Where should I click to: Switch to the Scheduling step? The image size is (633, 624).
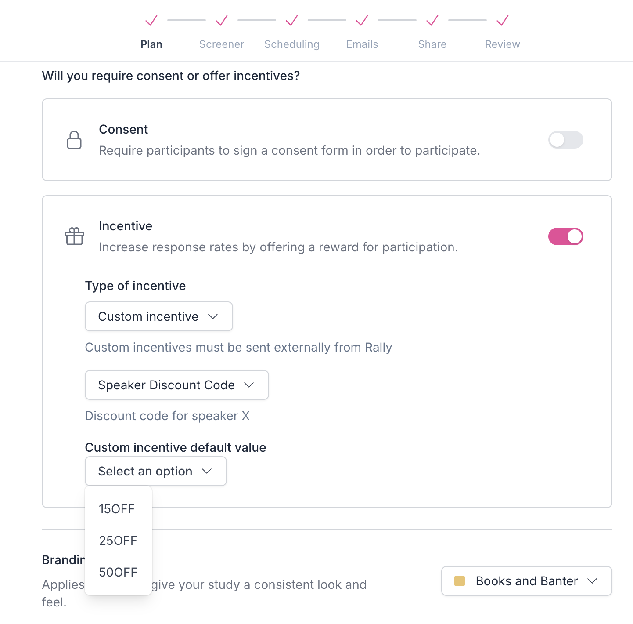click(x=292, y=44)
